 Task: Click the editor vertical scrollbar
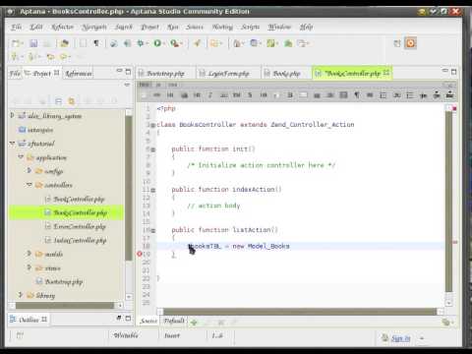click(448, 202)
